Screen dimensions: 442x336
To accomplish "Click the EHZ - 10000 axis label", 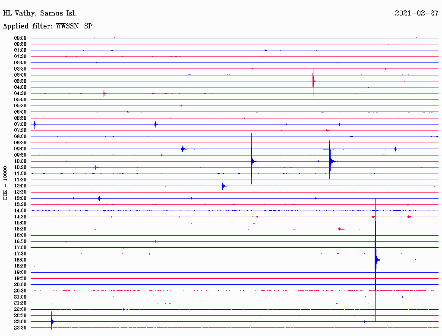I will tap(5, 183).
